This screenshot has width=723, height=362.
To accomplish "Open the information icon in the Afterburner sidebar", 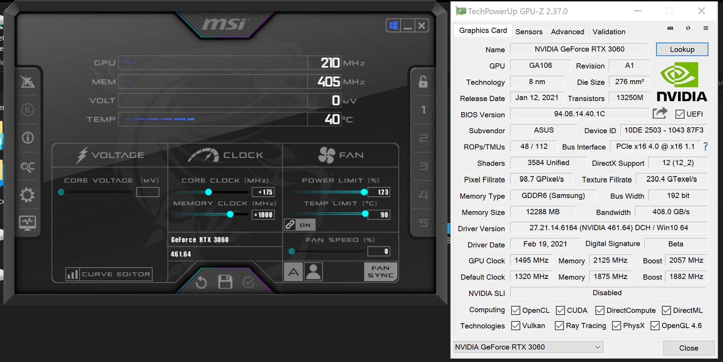I will [x=28, y=138].
